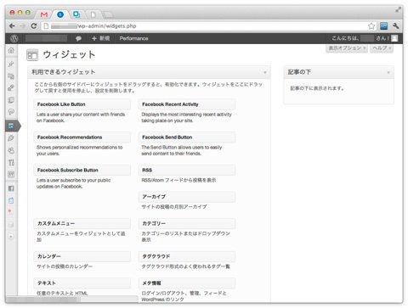
Task: Open the Posts pushpin icon in sidebar
Action: click(11, 64)
